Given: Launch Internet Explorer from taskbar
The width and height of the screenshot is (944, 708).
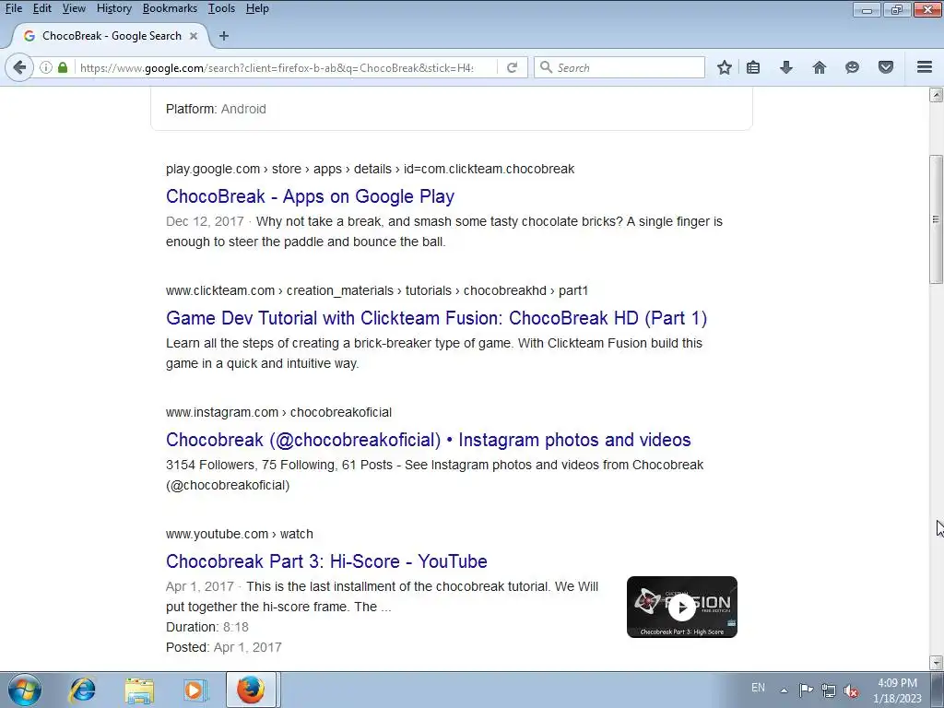Looking at the screenshot, I should coord(82,690).
